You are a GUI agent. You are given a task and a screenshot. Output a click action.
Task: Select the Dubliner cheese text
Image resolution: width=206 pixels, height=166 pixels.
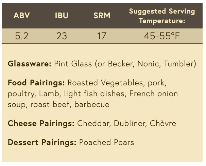tap(130, 123)
